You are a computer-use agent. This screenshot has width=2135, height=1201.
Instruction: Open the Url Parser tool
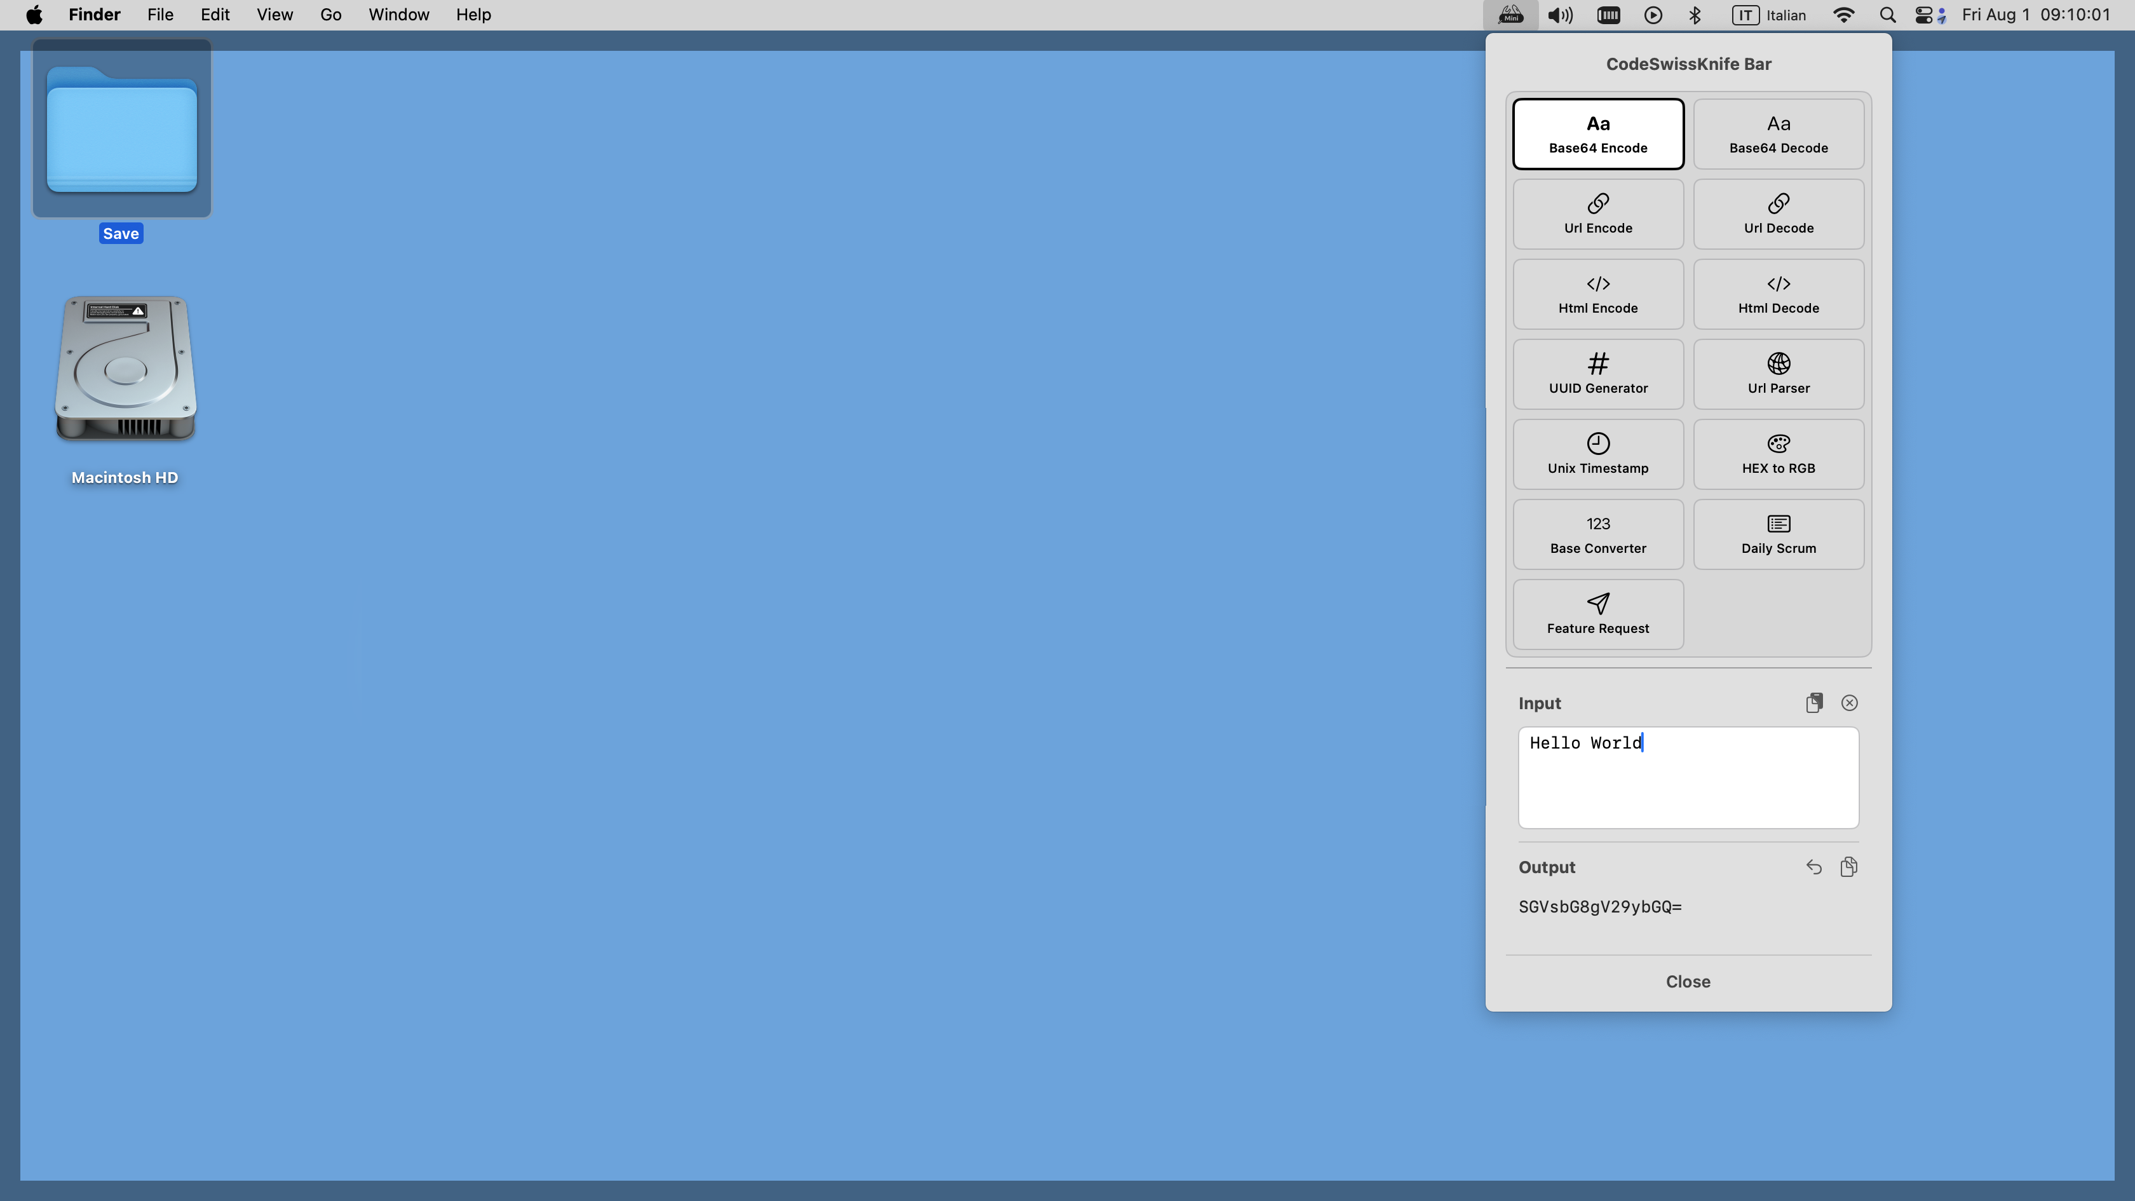(1779, 374)
